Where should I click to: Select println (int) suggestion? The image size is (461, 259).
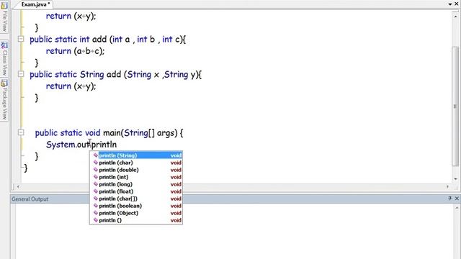[136, 177]
